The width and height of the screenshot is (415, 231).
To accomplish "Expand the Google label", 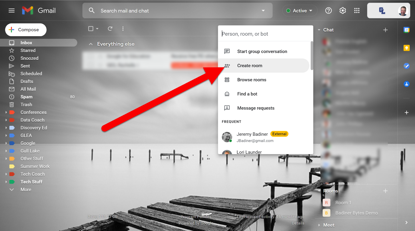I will pos(6,143).
